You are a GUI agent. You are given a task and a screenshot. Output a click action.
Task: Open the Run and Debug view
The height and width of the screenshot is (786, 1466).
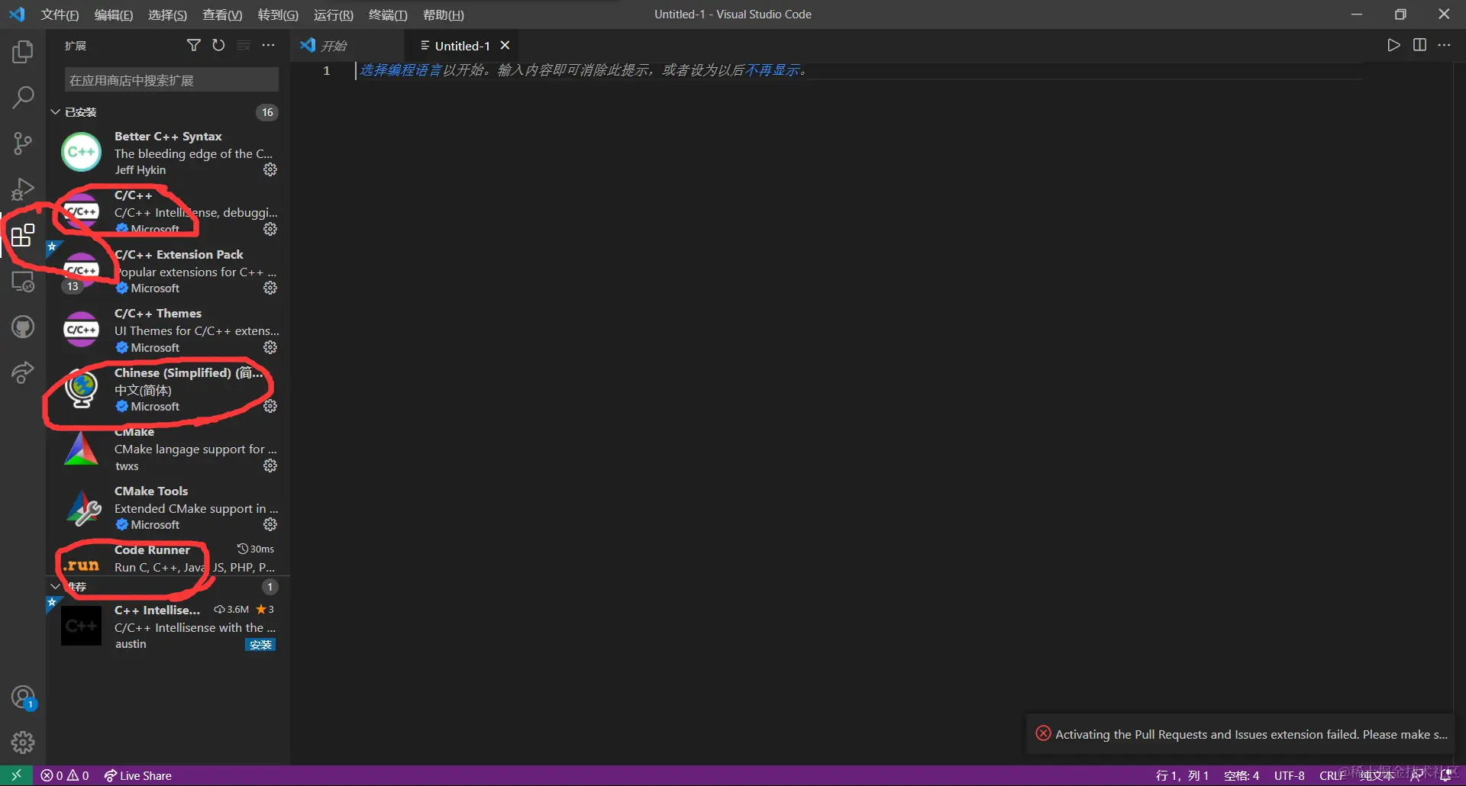[23, 189]
